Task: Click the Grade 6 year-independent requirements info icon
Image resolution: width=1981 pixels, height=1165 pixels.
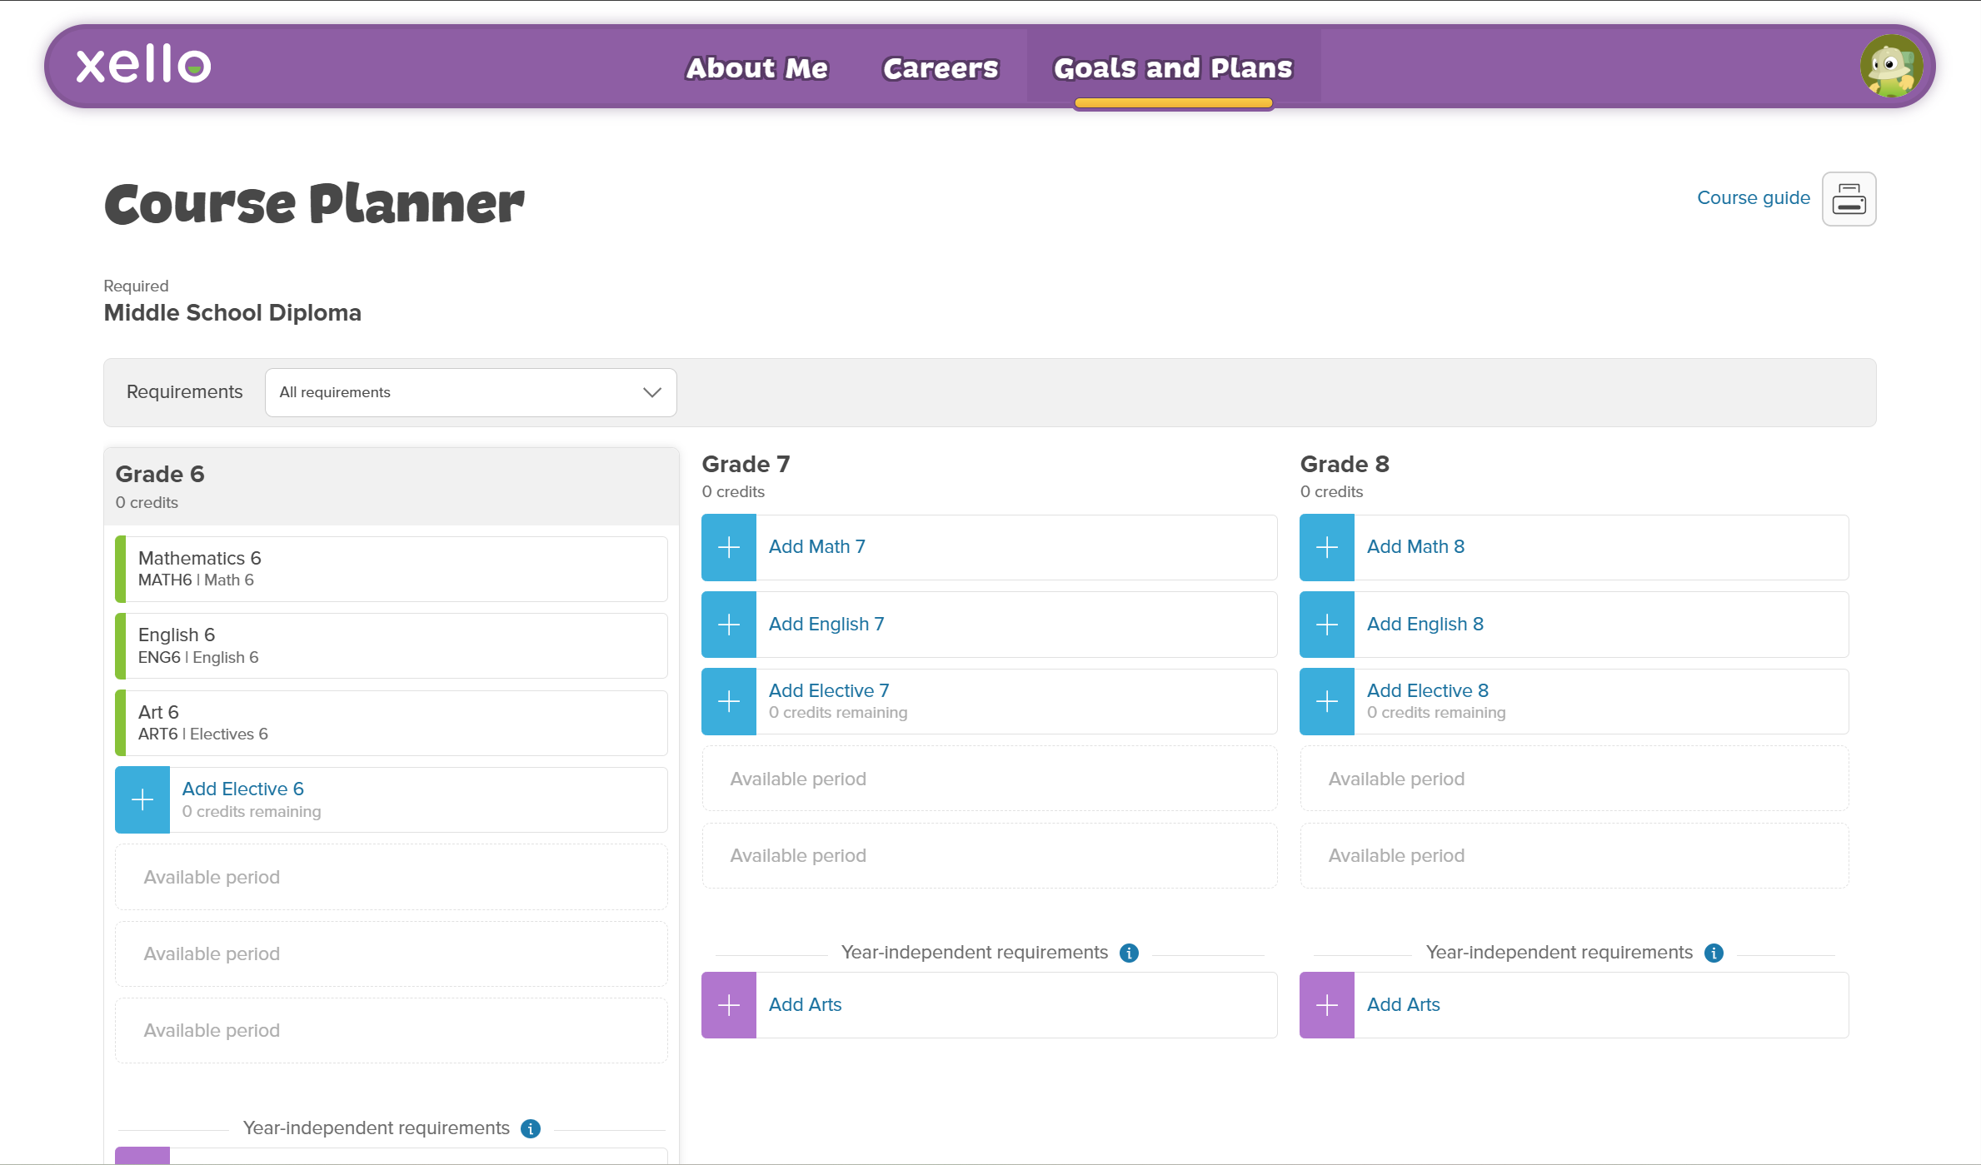Action: click(x=531, y=1128)
